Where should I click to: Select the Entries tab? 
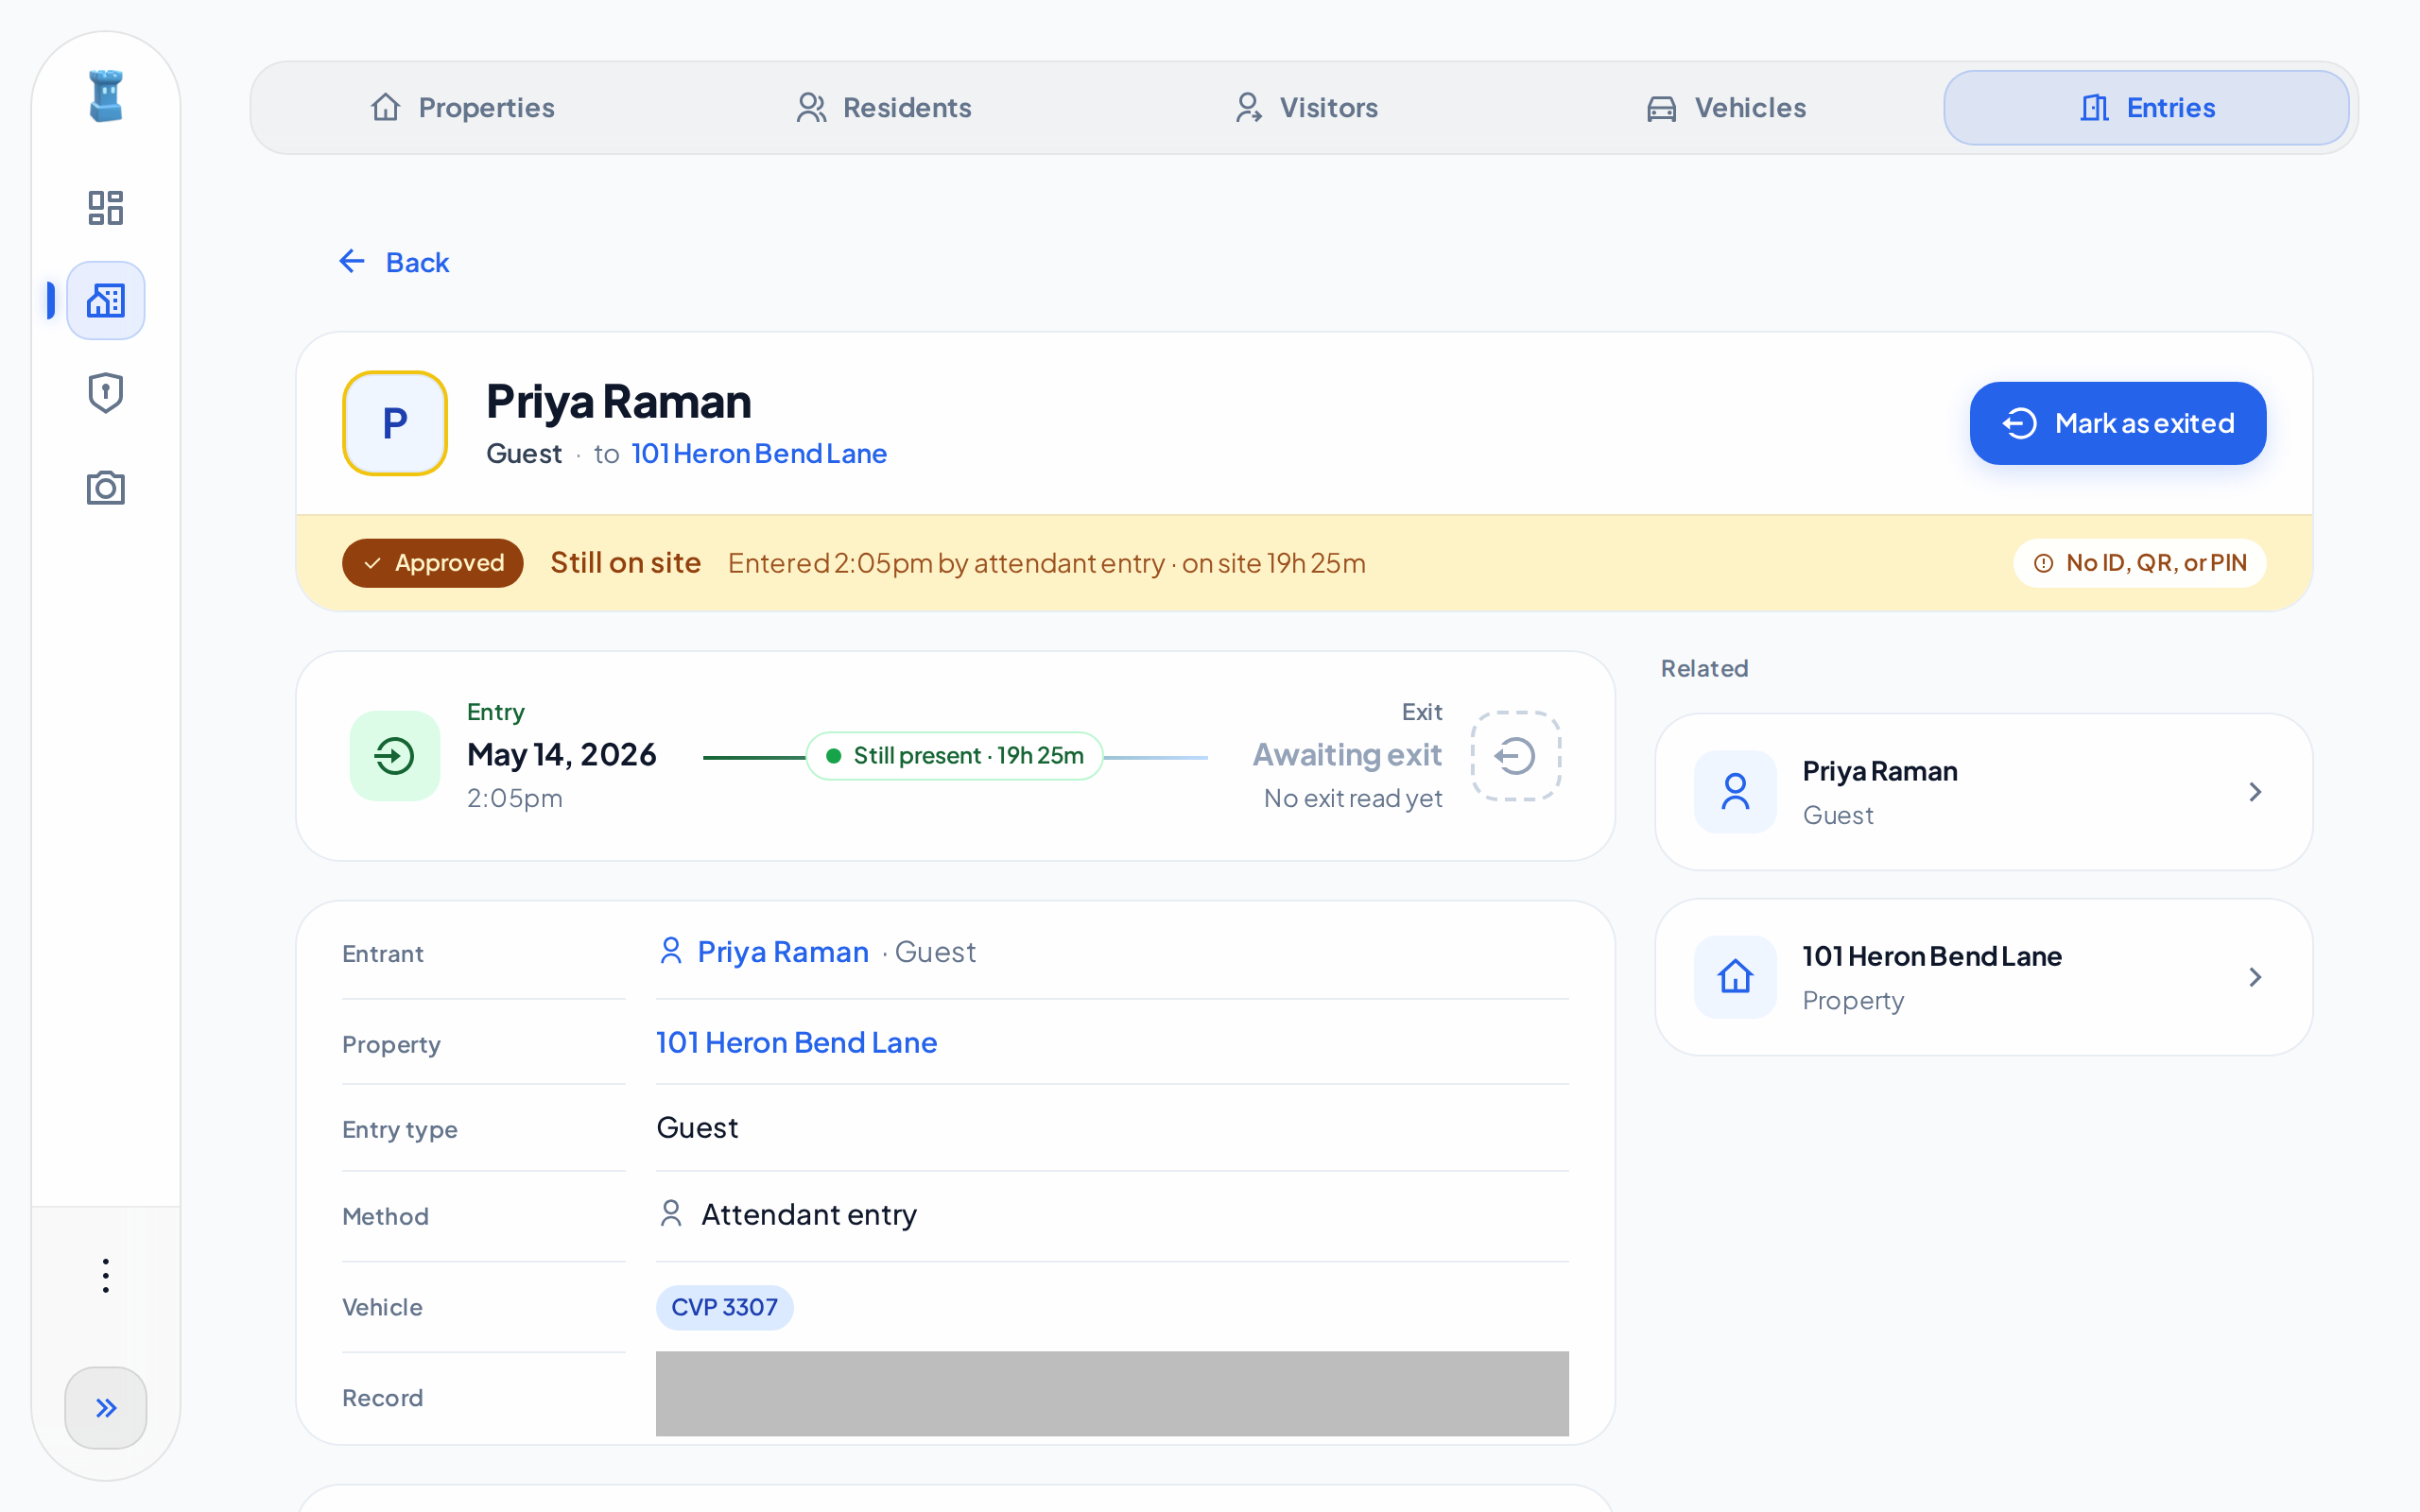pyautogui.click(x=2146, y=108)
